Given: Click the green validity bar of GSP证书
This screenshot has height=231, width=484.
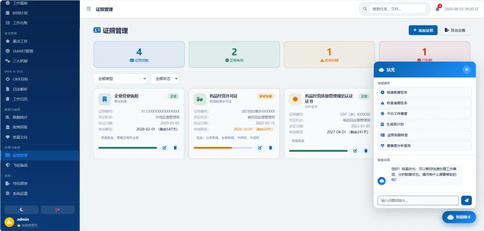Looking at the screenshot, I should [x=318, y=151].
